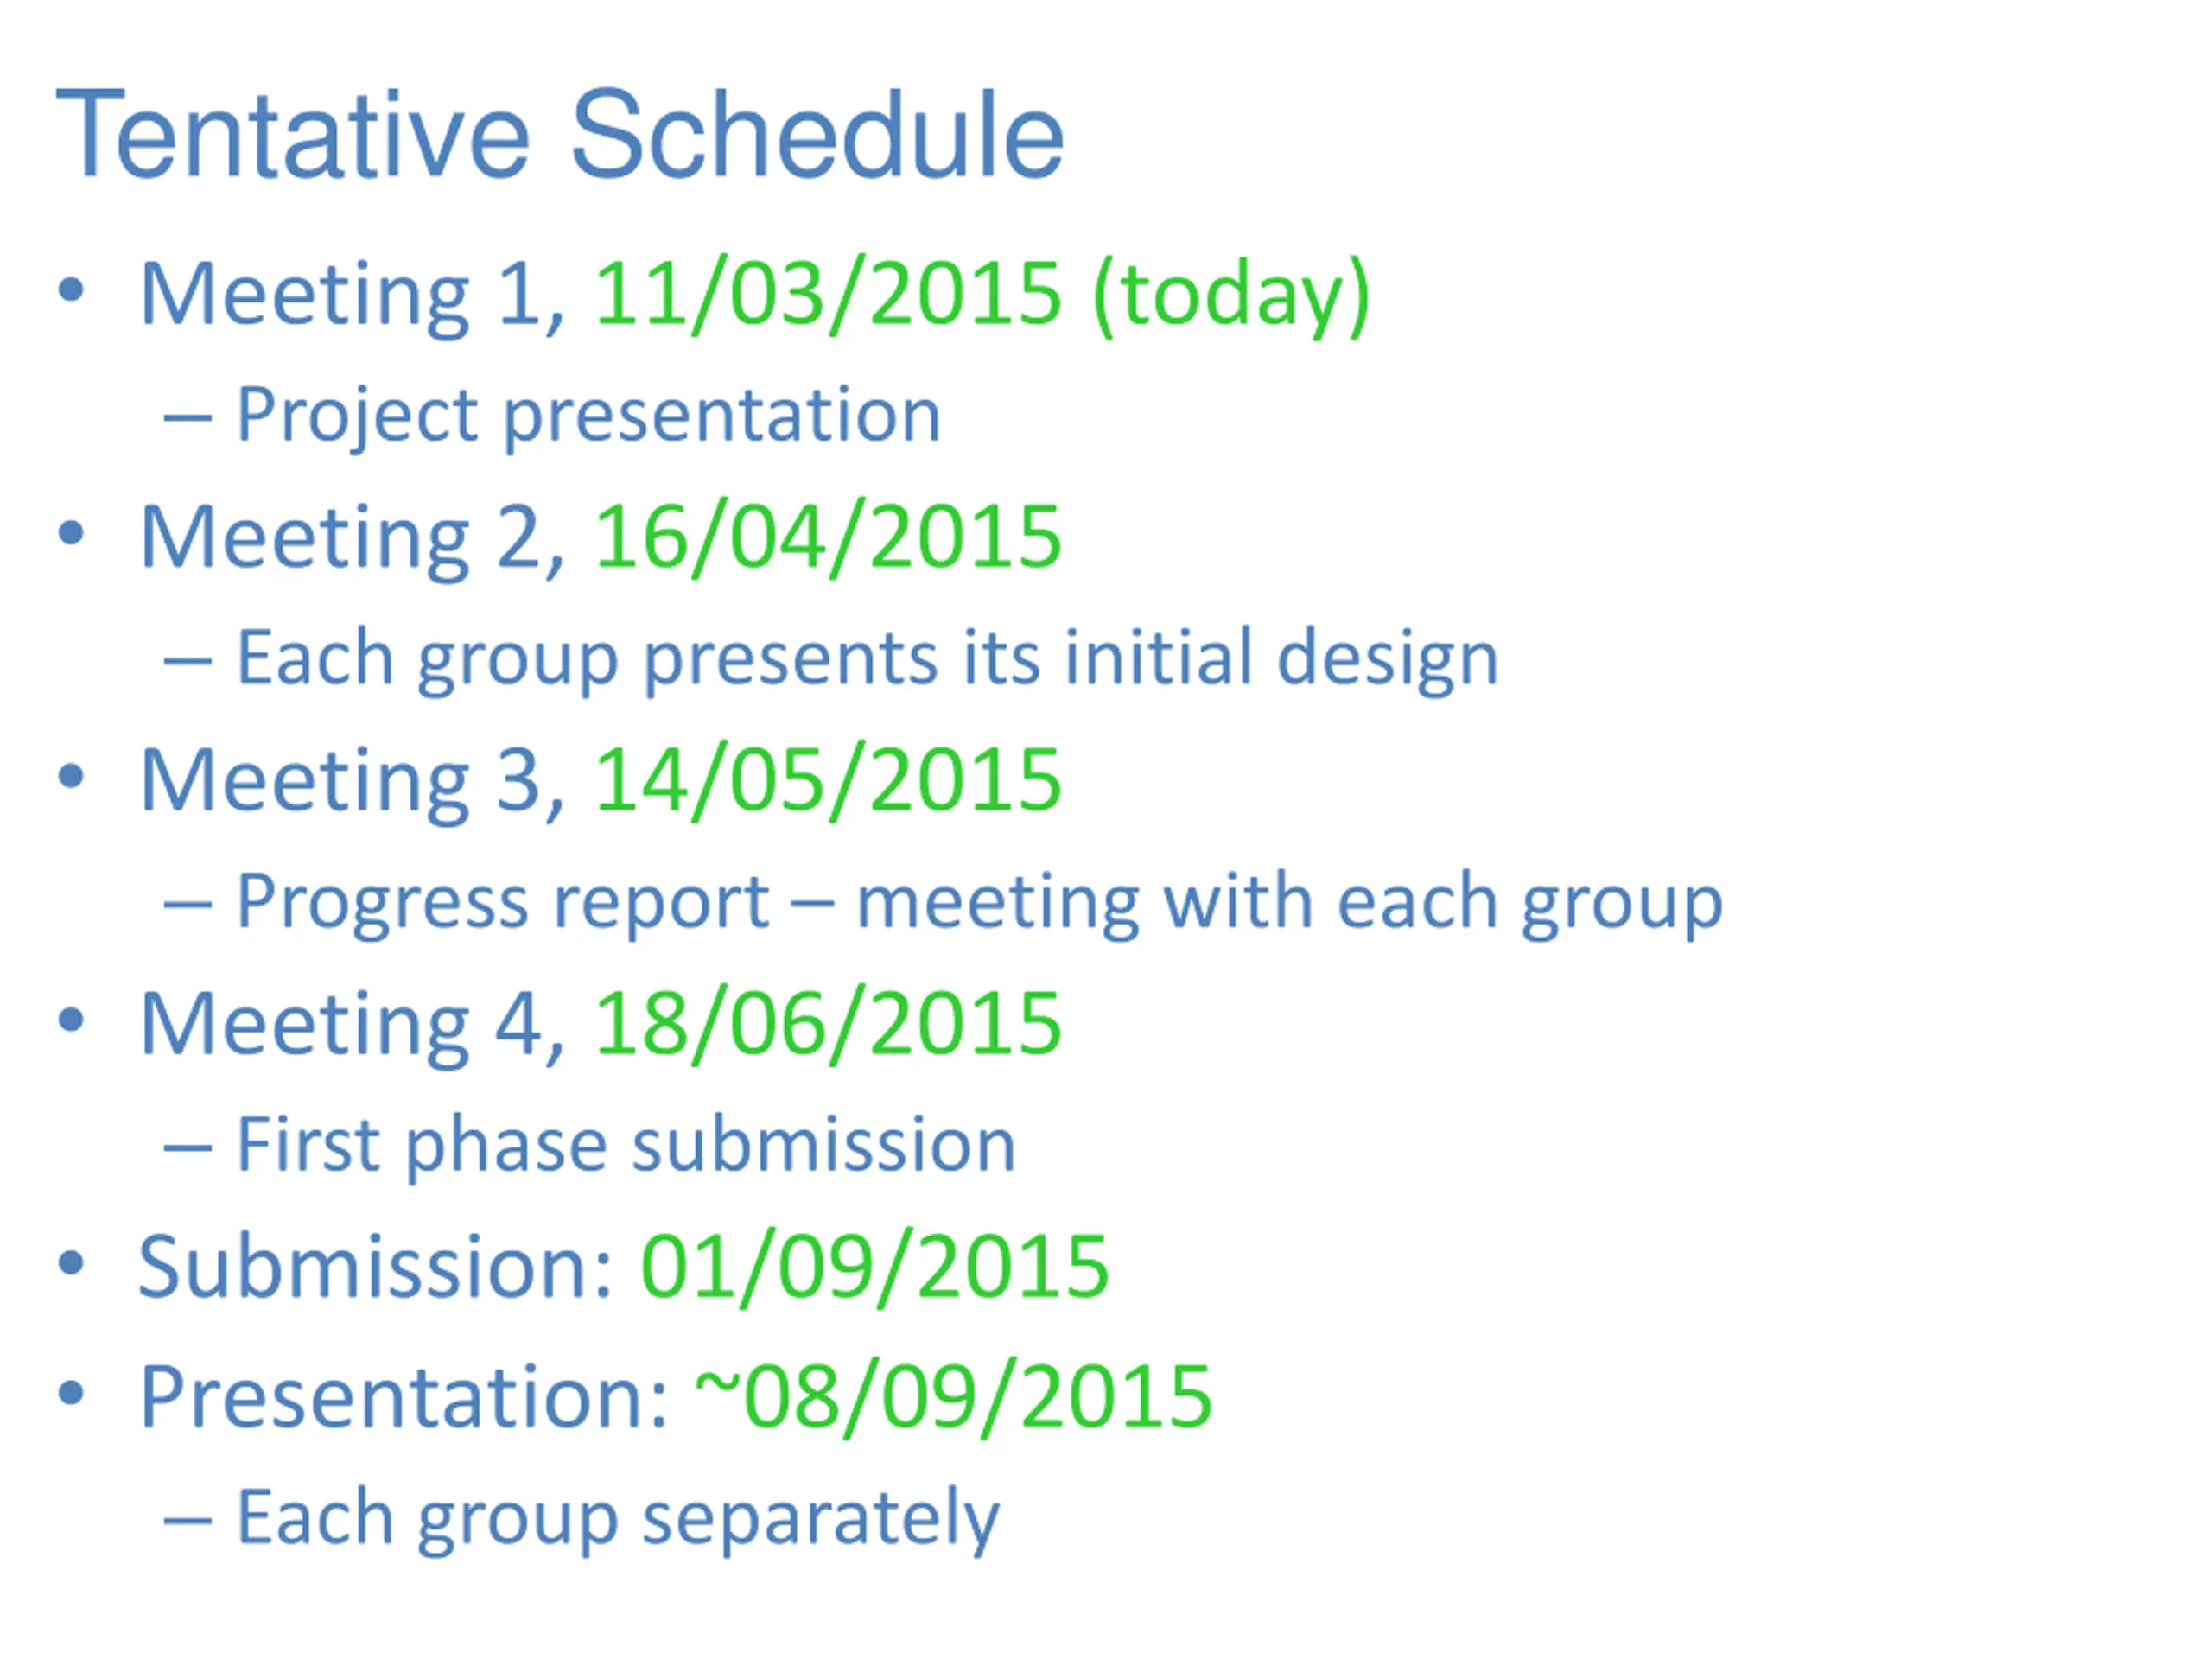
Task: Click the date 01/09/2015
Action: (874, 1267)
